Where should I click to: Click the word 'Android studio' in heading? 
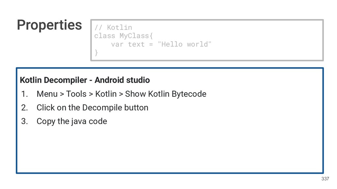click(x=122, y=80)
